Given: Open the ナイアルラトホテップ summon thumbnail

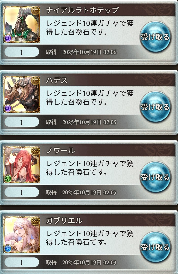Looking at the screenshot, I should tap(22, 24).
